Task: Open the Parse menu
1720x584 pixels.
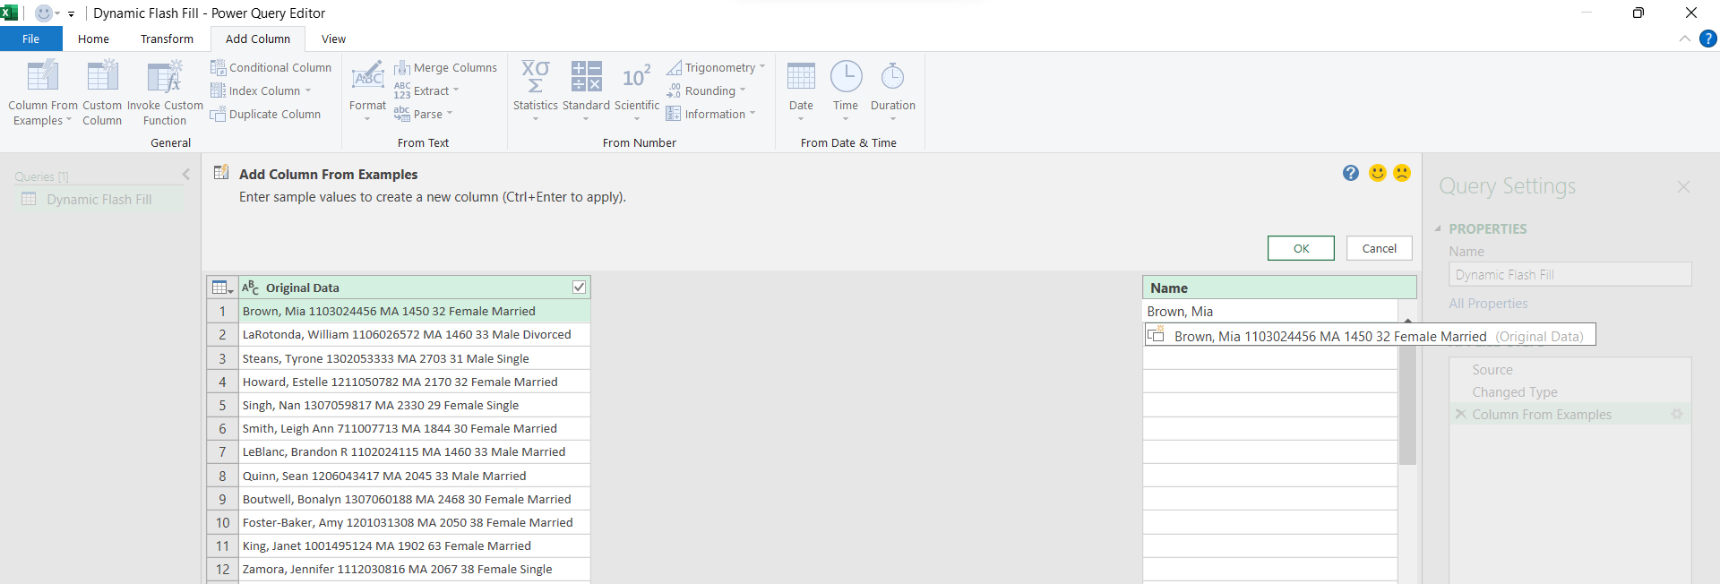Action: (424, 114)
